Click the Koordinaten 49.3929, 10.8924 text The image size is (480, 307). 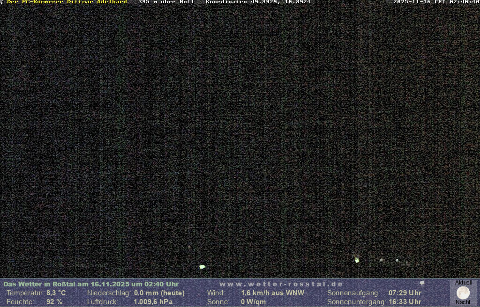click(258, 2)
